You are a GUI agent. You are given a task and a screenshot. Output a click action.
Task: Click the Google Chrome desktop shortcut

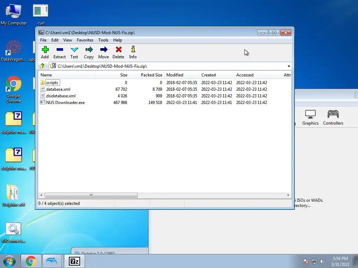[14, 89]
